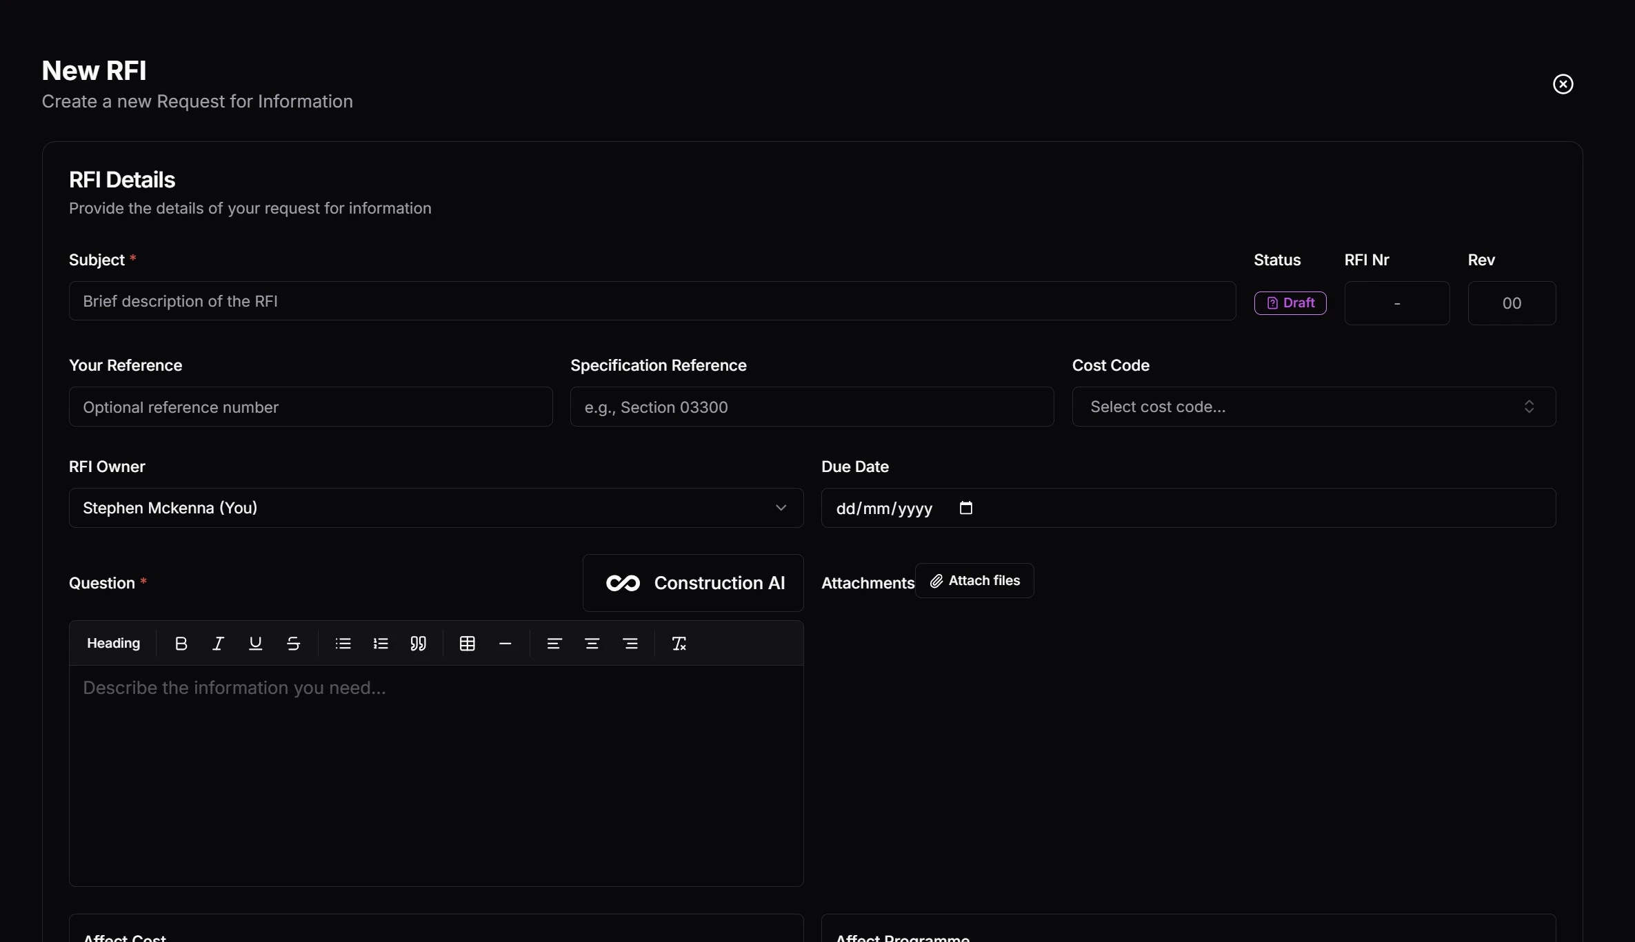
Task: Apply italic formatting
Action: 217,643
